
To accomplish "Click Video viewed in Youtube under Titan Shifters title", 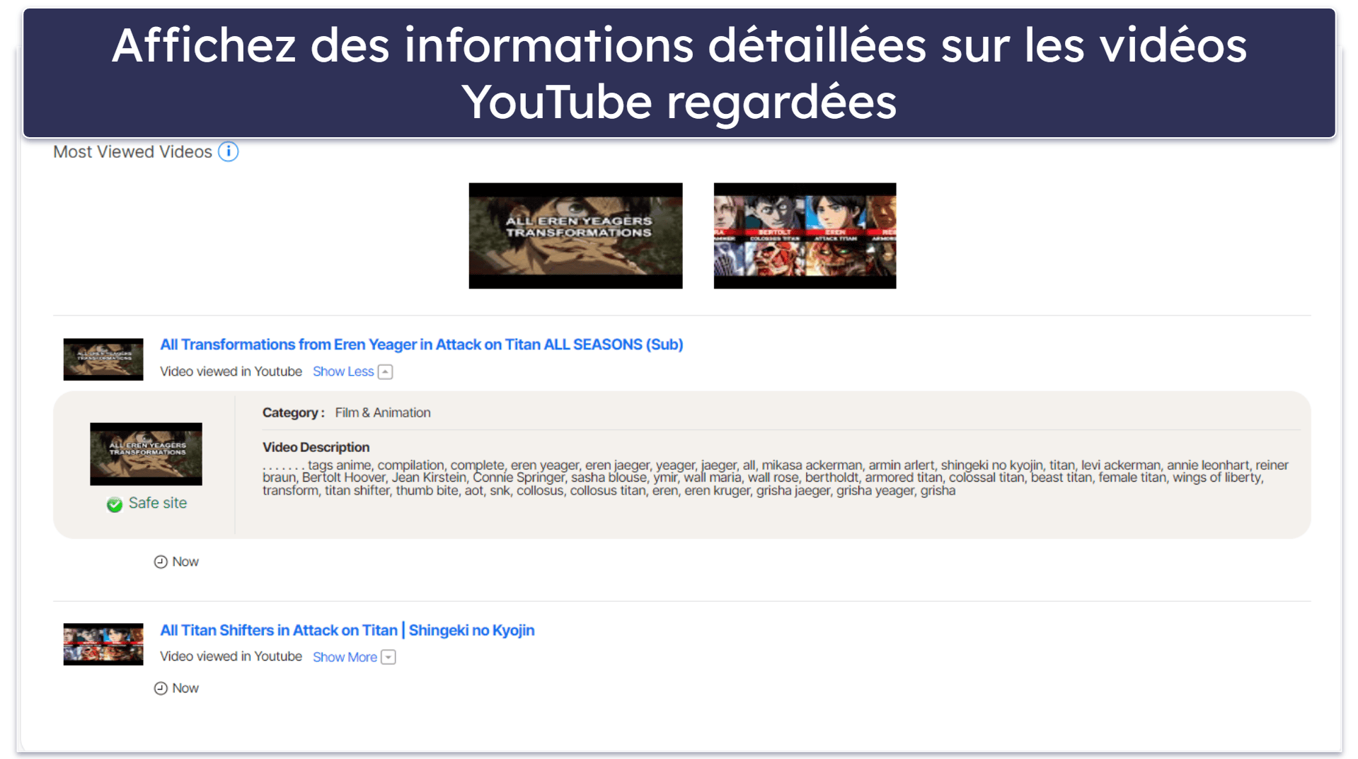I will (231, 656).
